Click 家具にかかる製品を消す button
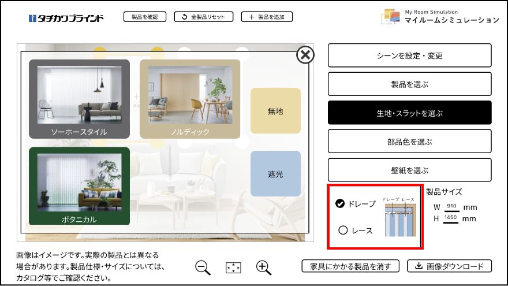 click(350, 266)
